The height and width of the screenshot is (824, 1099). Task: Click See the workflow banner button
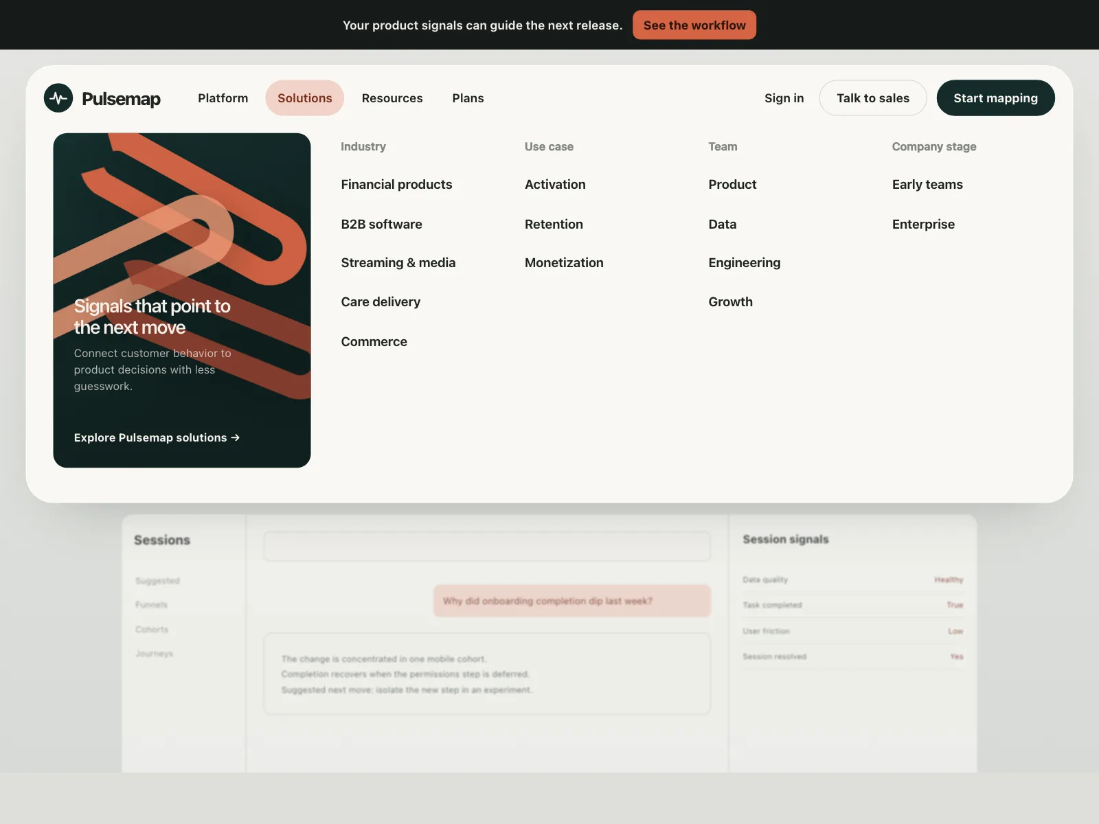694,25
